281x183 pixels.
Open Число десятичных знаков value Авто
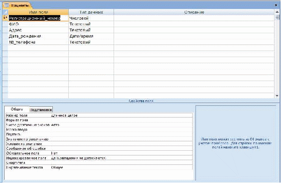(122, 124)
